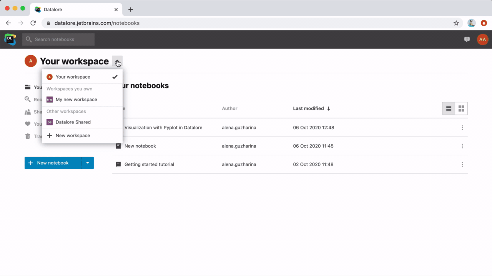
Task: Open a new browser tab with the plus
Action: pos(131,10)
